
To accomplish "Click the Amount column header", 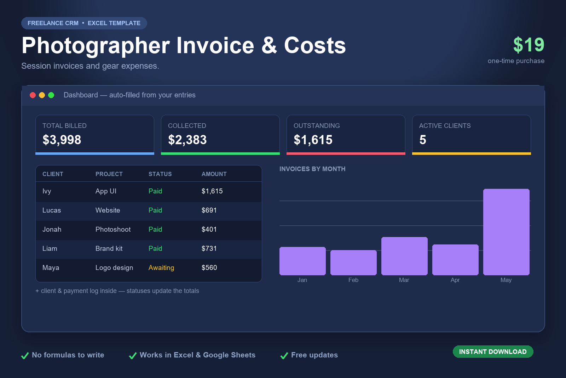I will [214, 174].
